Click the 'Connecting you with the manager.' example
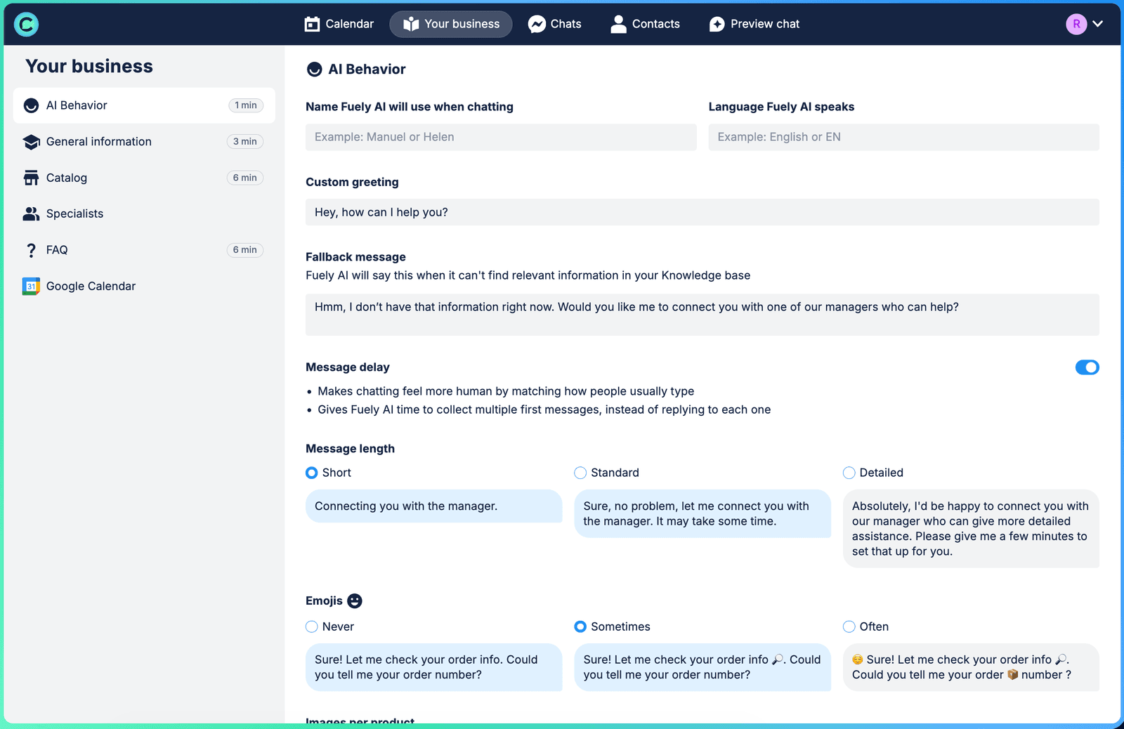Viewport: 1124px width, 729px height. pyautogui.click(x=434, y=506)
